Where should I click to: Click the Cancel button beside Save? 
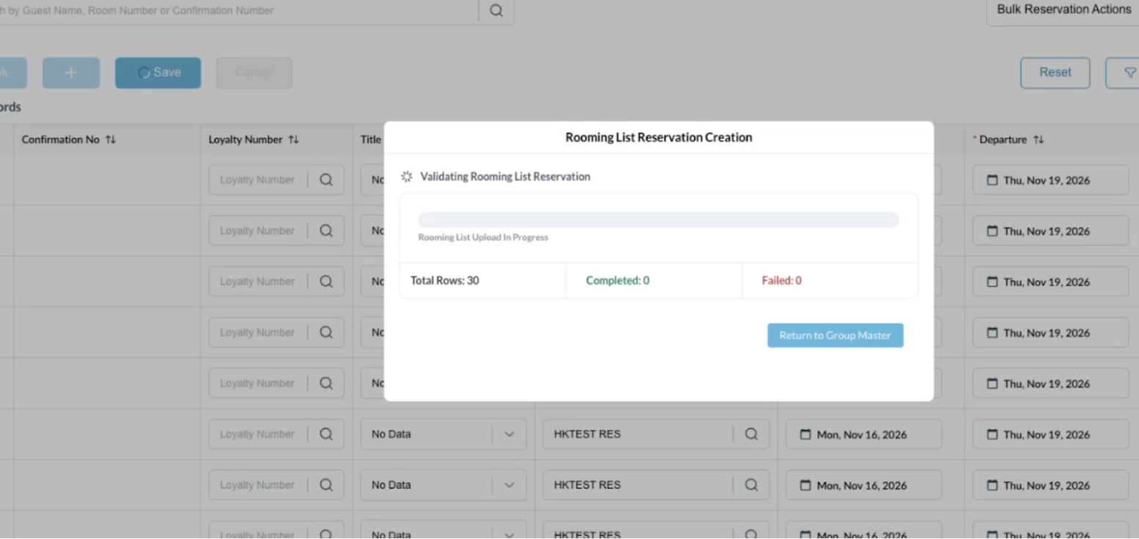click(x=254, y=73)
